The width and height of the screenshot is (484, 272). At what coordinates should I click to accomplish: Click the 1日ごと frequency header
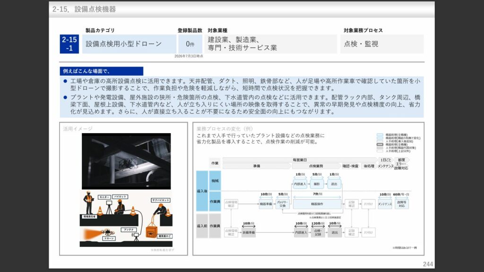(x=386, y=160)
